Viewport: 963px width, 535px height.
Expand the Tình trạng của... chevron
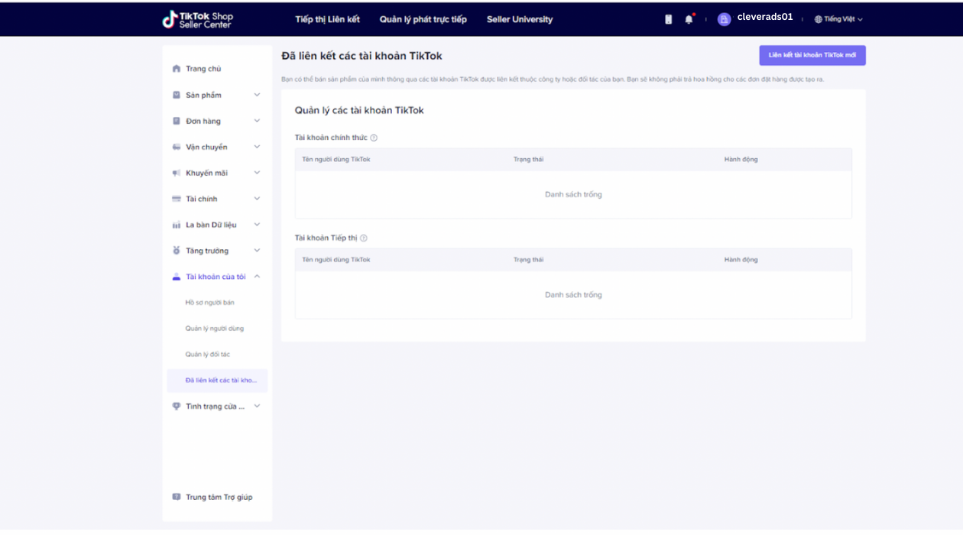(x=257, y=407)
